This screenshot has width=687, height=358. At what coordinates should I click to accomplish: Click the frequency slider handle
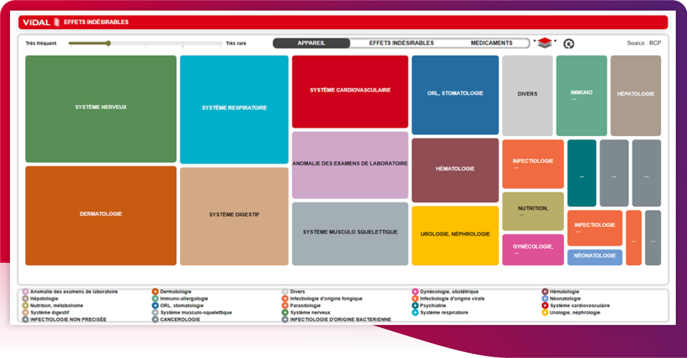[108, 44]
